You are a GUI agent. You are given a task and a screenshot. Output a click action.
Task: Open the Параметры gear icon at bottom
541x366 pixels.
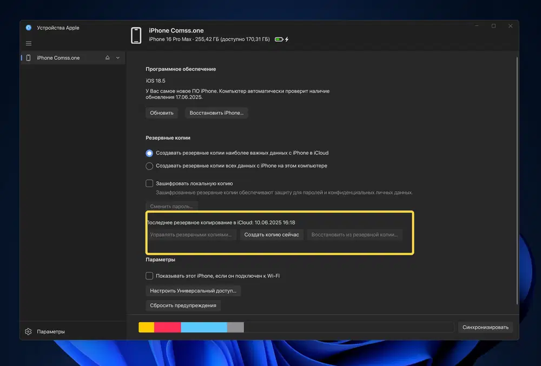28,331
